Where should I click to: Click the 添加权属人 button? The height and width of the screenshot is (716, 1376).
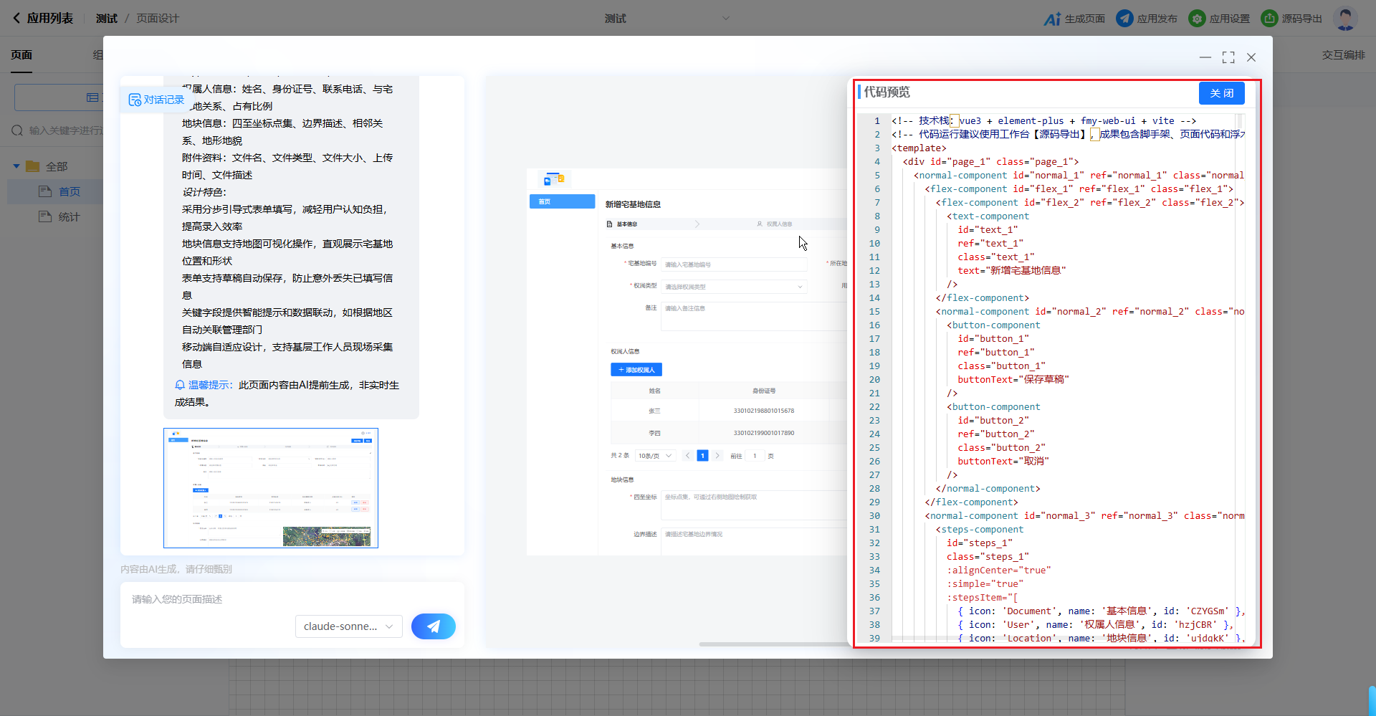[x=636, y=370]
